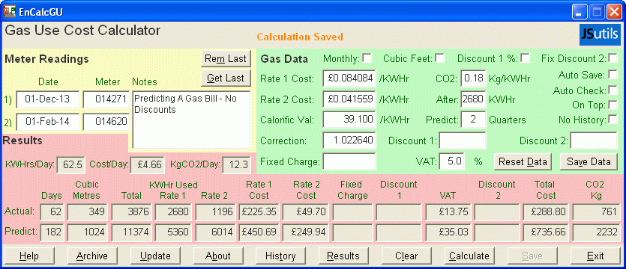Edit the VAT percentage field

(452, 161)
